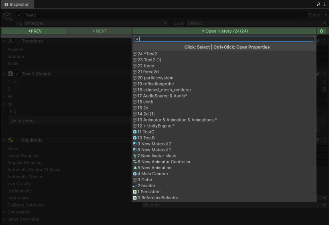
Task: Open the Tag dropdown set to Untagged
Action: pyautogui.click(x=95, y=23)
